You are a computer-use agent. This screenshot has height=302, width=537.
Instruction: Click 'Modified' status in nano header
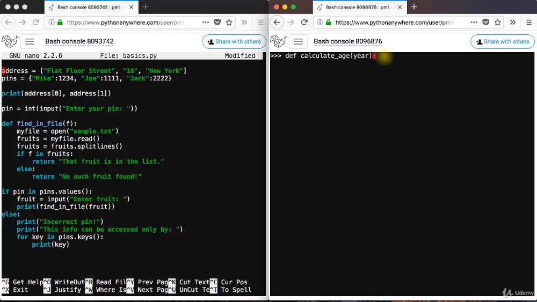click(x=240, y=56)
